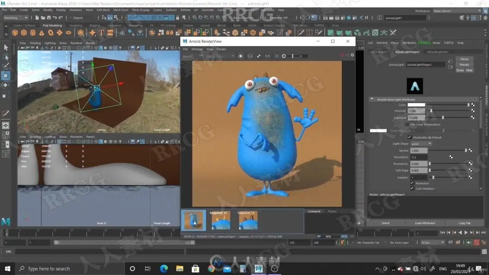Pick the Lasso select tool
The image size is (489, 275).
(x=6, y=57)
